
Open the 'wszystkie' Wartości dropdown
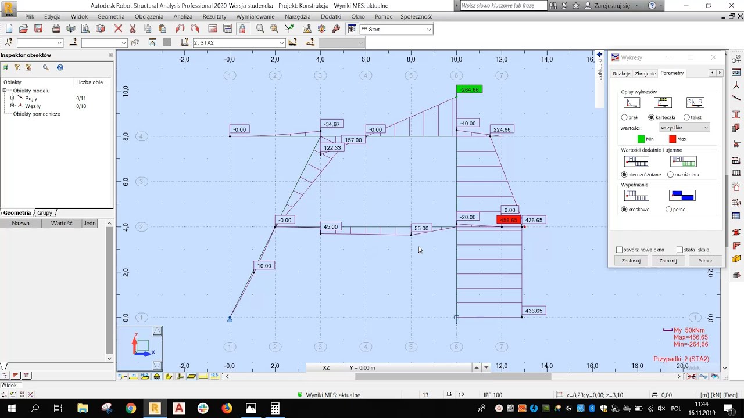point(684,128)
